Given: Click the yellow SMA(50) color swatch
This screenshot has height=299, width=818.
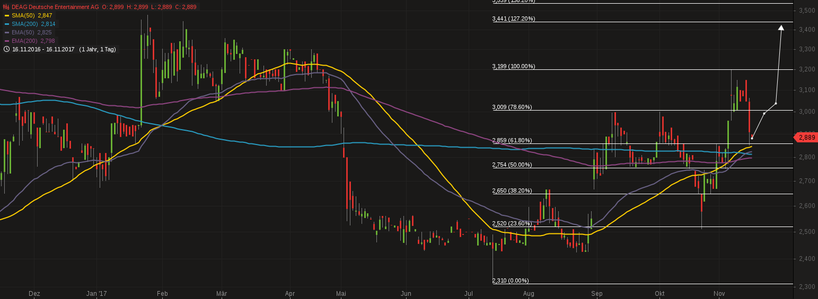Looking at the screenshot, I should pos(6,15).
